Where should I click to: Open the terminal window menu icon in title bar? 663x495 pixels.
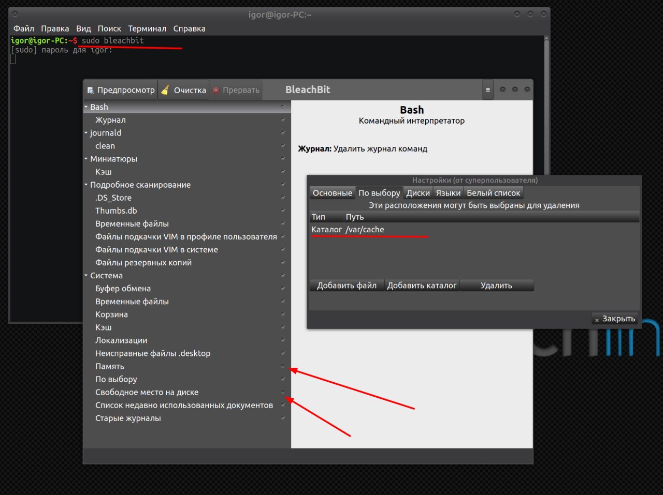click(15, 14)
